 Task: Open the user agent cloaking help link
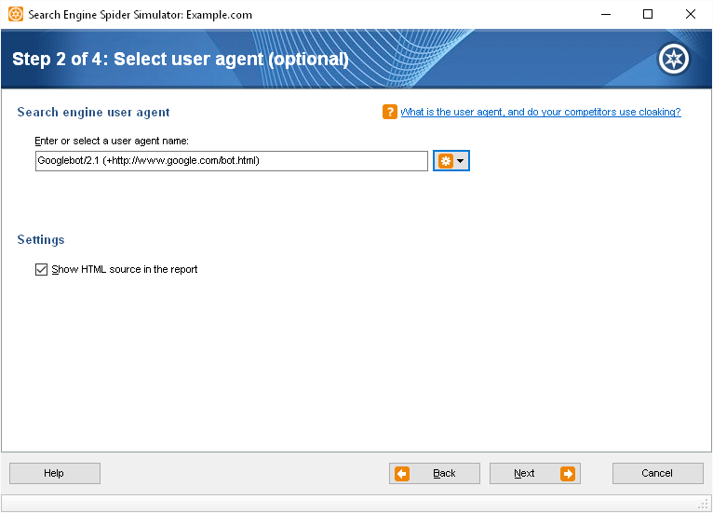pyautogui.click(x=540, y=112)
